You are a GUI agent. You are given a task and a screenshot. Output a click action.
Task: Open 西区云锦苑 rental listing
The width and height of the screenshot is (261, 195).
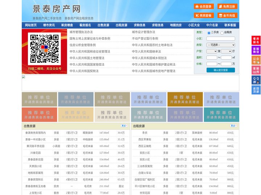click(x=145, y=146)
